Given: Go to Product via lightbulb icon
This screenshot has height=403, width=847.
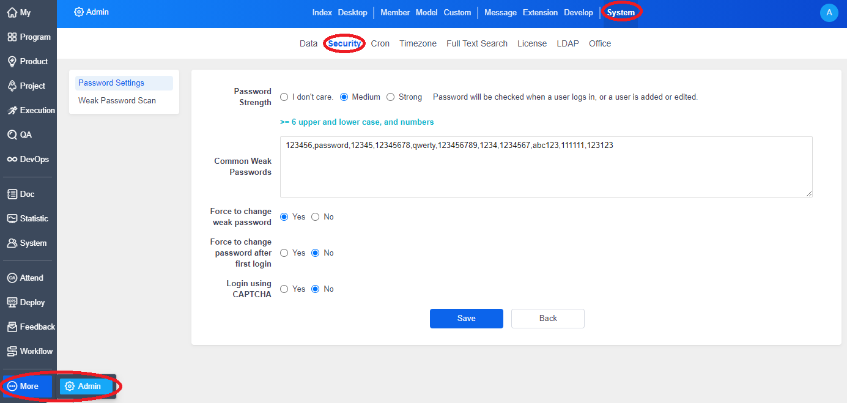Looking at the screenshot, I should pos(29,61).
